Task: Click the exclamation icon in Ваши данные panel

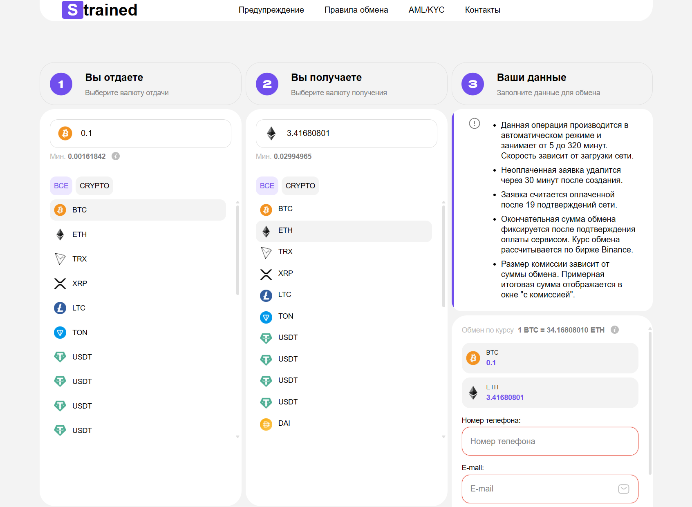Action: pos(474,124)
